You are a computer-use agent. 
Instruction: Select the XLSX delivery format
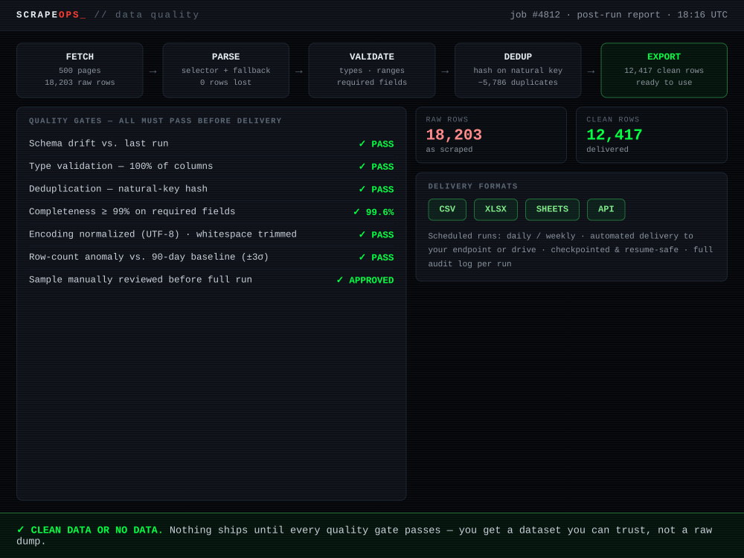[x=496, y=209]
